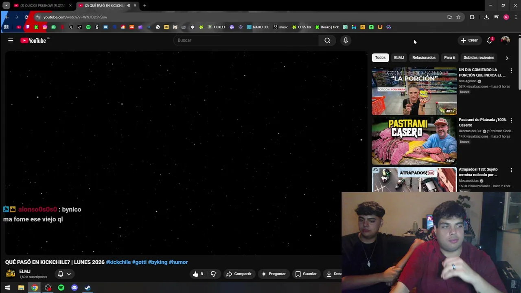
Task: Open the Chrome three-dot menu
Action: click(x=516, y=17)
